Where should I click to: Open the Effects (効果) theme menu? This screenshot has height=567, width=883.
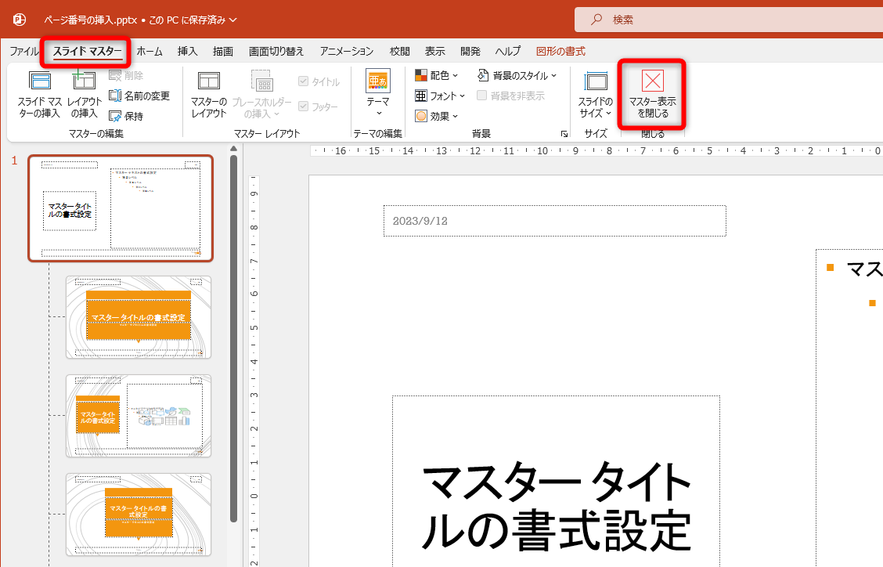click(437, 116)
